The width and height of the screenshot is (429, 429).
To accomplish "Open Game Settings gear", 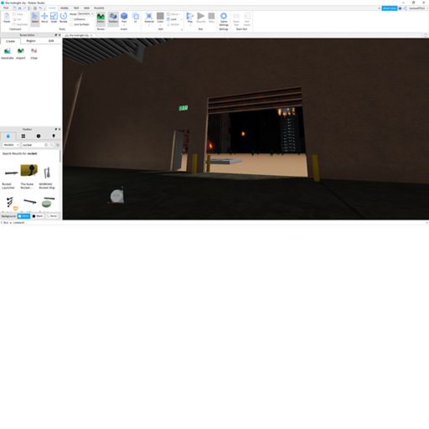I will click(x=224, y=19).
